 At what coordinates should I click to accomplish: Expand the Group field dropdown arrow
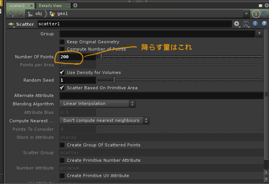[259, 34]
